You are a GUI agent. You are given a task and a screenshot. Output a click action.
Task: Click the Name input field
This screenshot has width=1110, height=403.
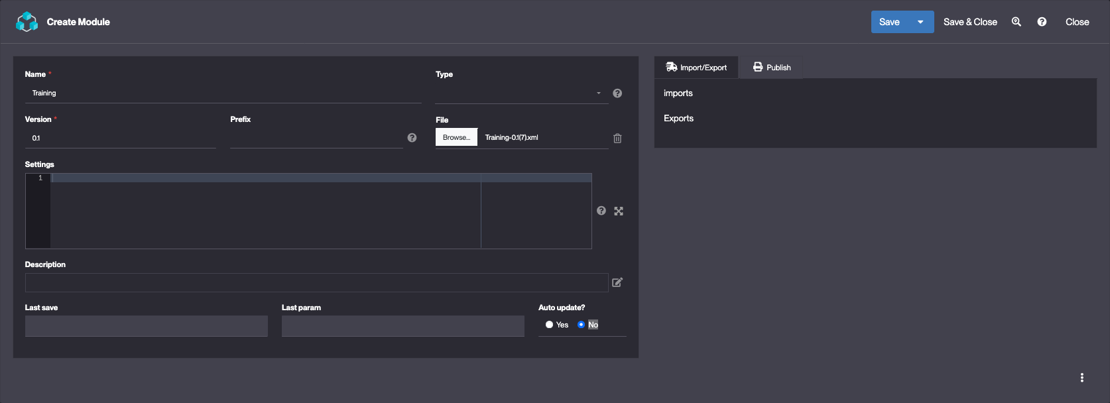pyautogui.click(x=223, y=93)
